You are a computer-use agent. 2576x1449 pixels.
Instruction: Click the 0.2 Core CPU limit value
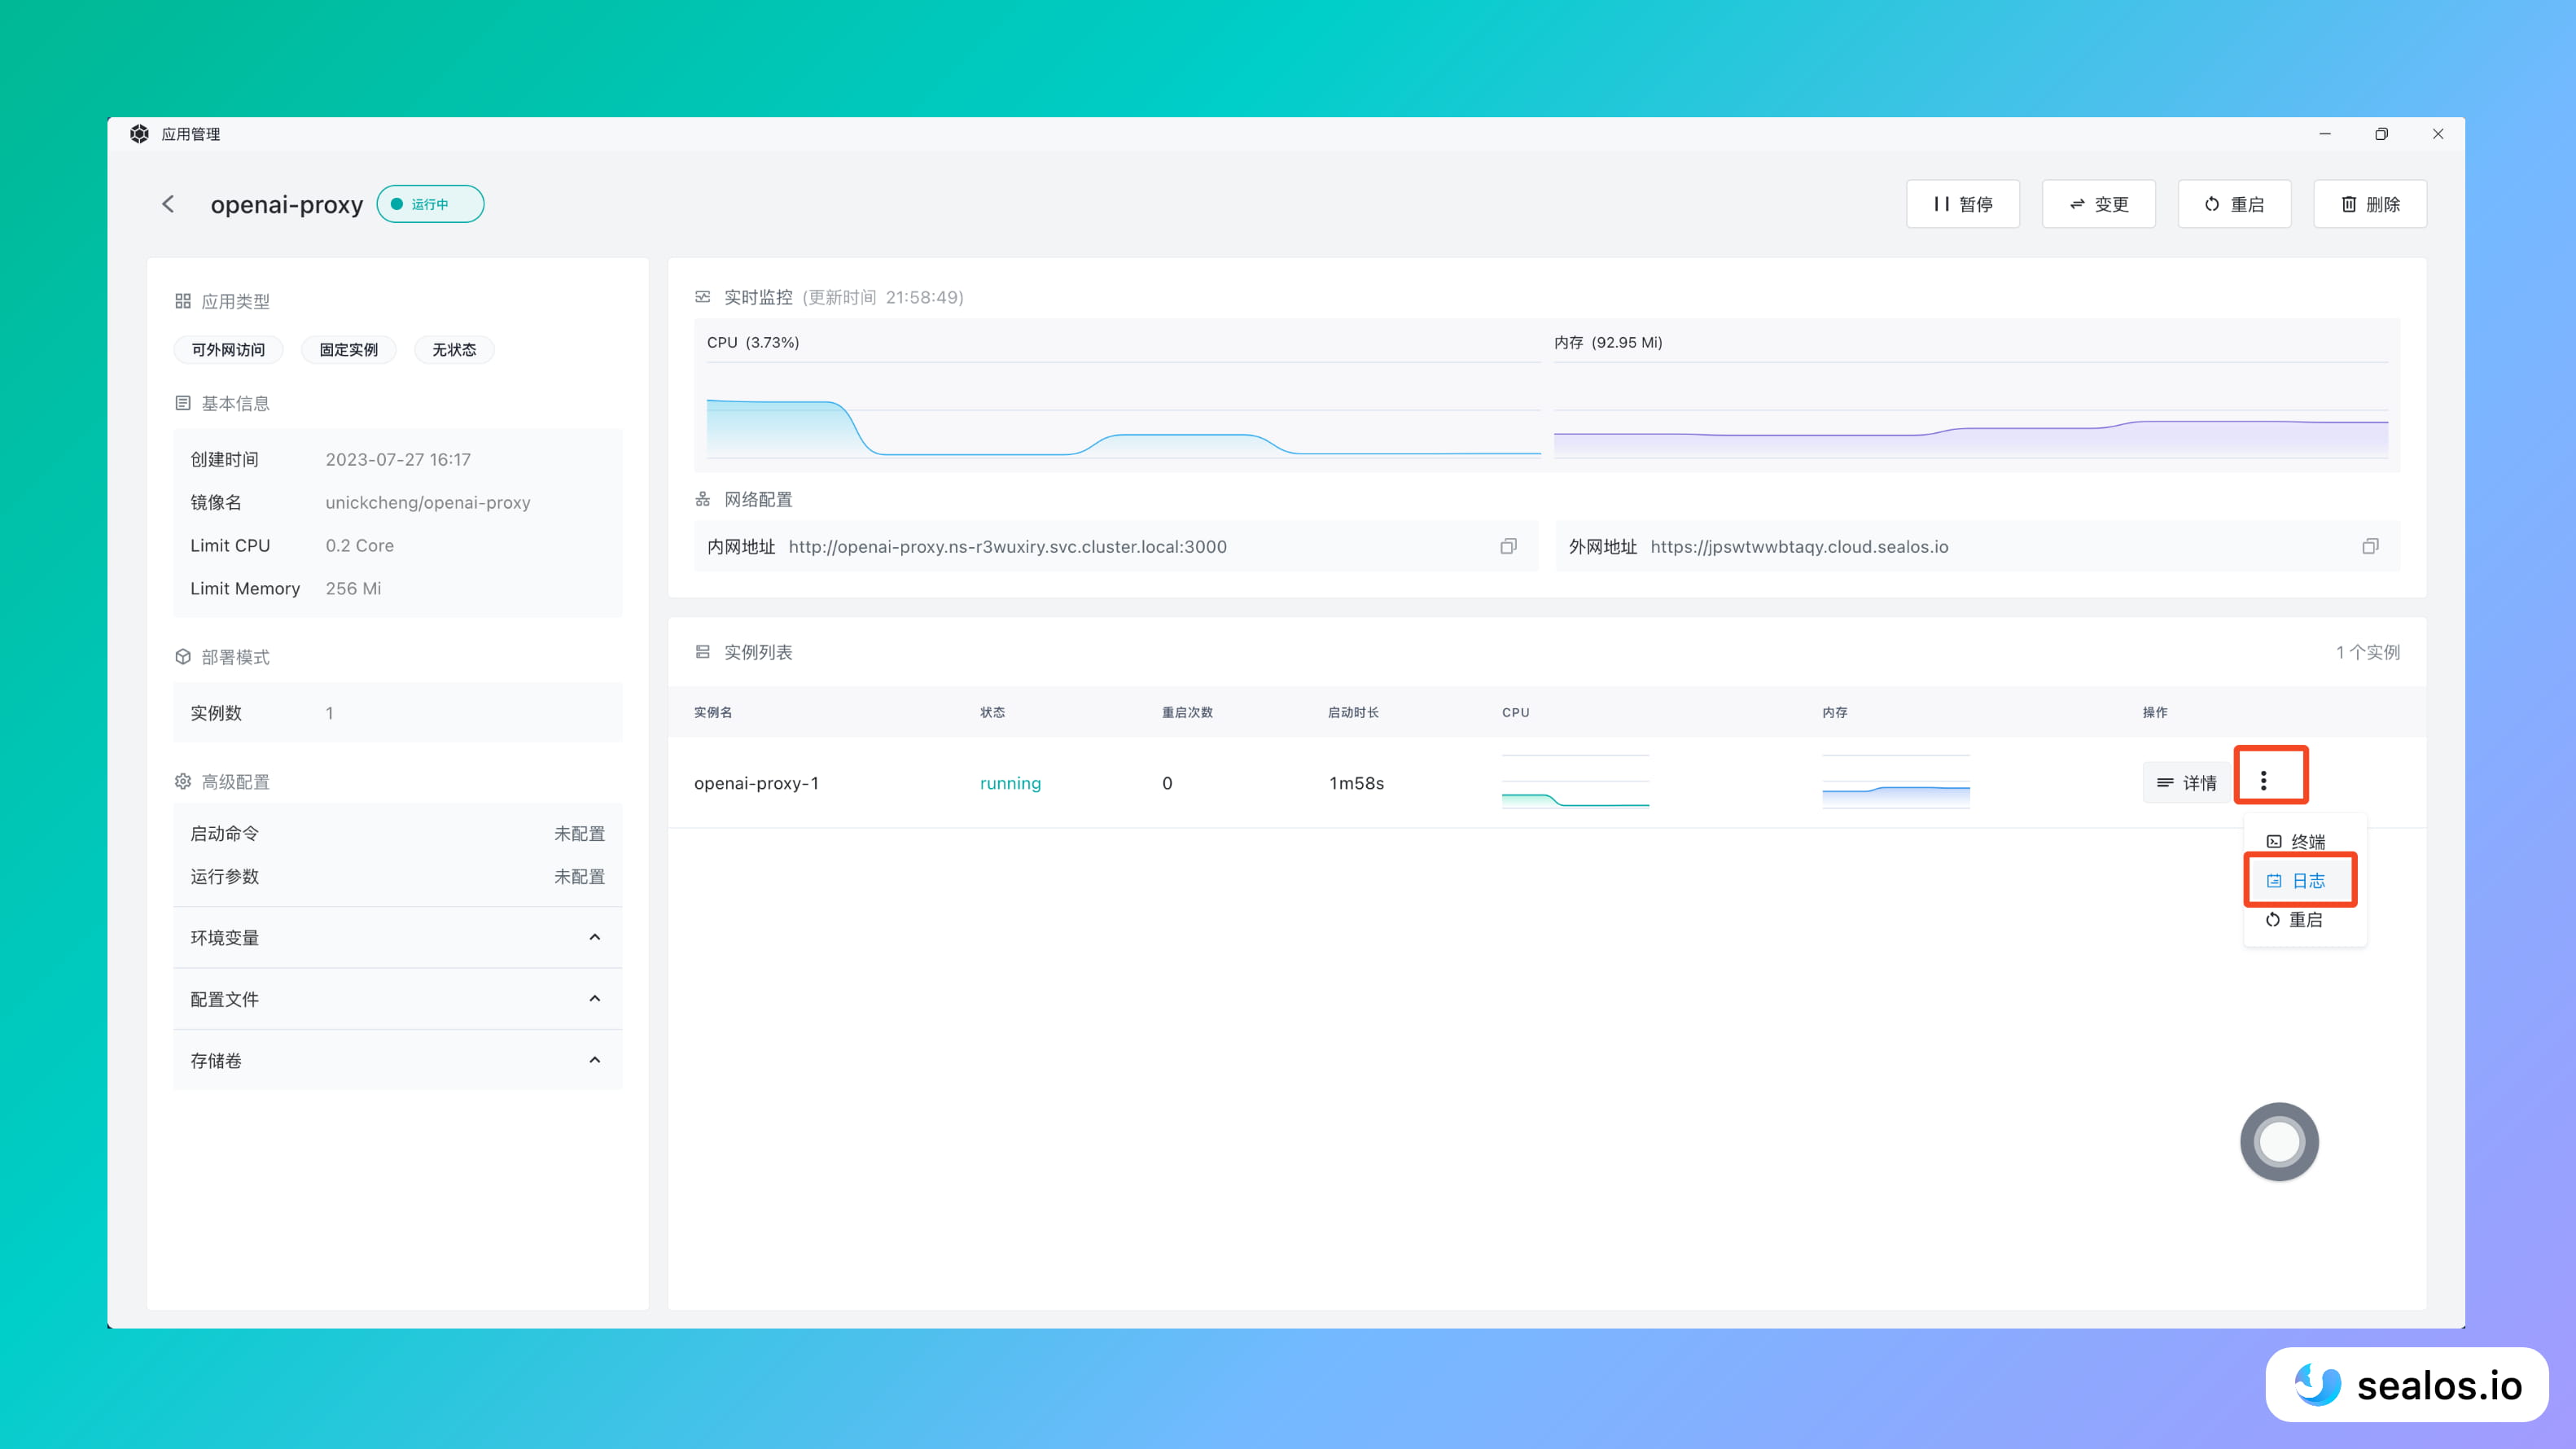pos(359,545)
